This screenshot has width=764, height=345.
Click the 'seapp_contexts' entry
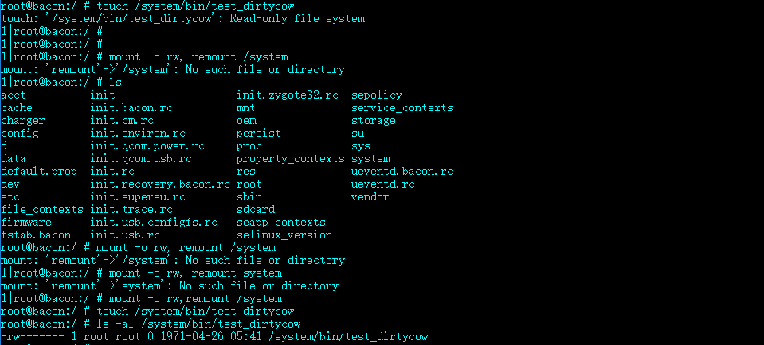click(281, 223)
